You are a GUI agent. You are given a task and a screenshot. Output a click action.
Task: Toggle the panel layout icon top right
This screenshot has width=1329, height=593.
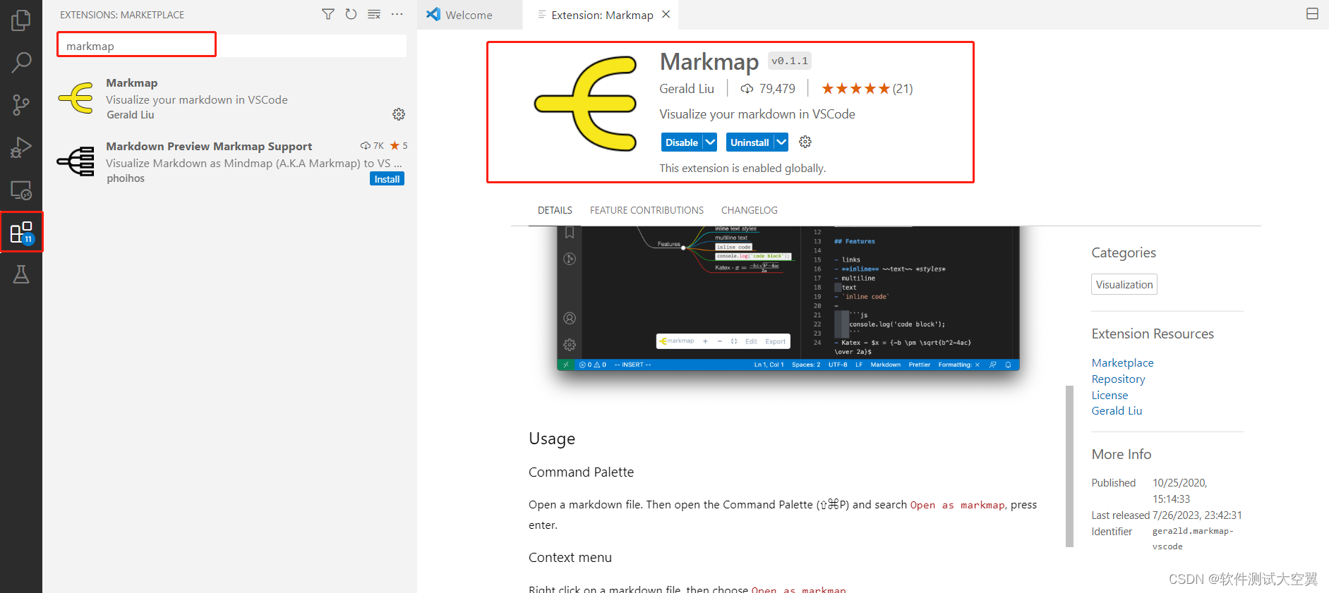(x=1312, y=14)
